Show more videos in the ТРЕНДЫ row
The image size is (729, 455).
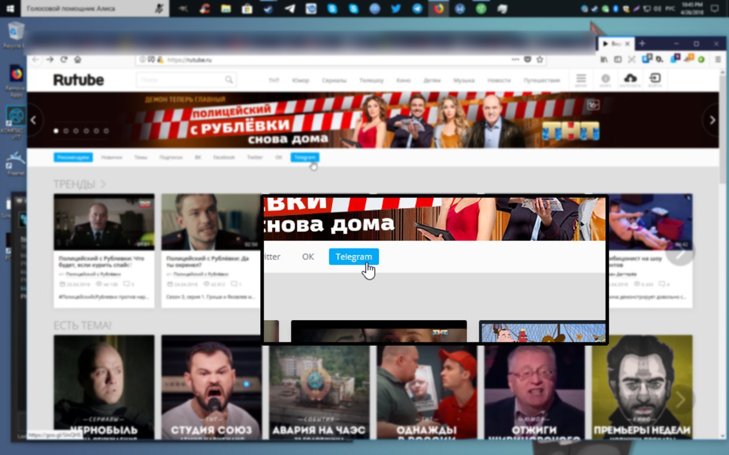click(x=679, y=253)
